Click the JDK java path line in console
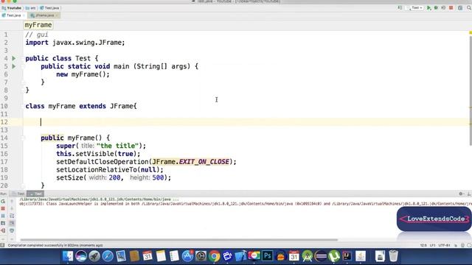This screenshot has width=472, height=265. click(x=100, y=199)
